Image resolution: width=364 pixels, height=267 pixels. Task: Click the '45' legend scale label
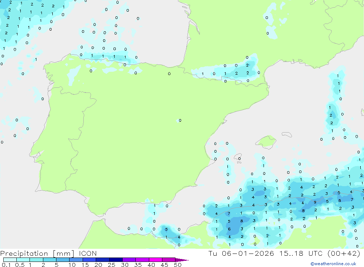(165, 265)
